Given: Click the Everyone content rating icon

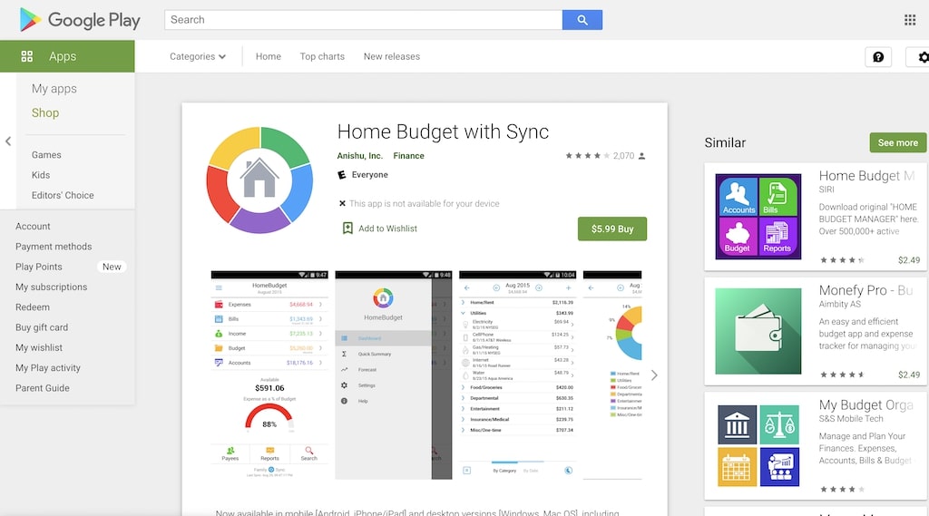Looking at the screenshot, I should click(x=342, y=175).
